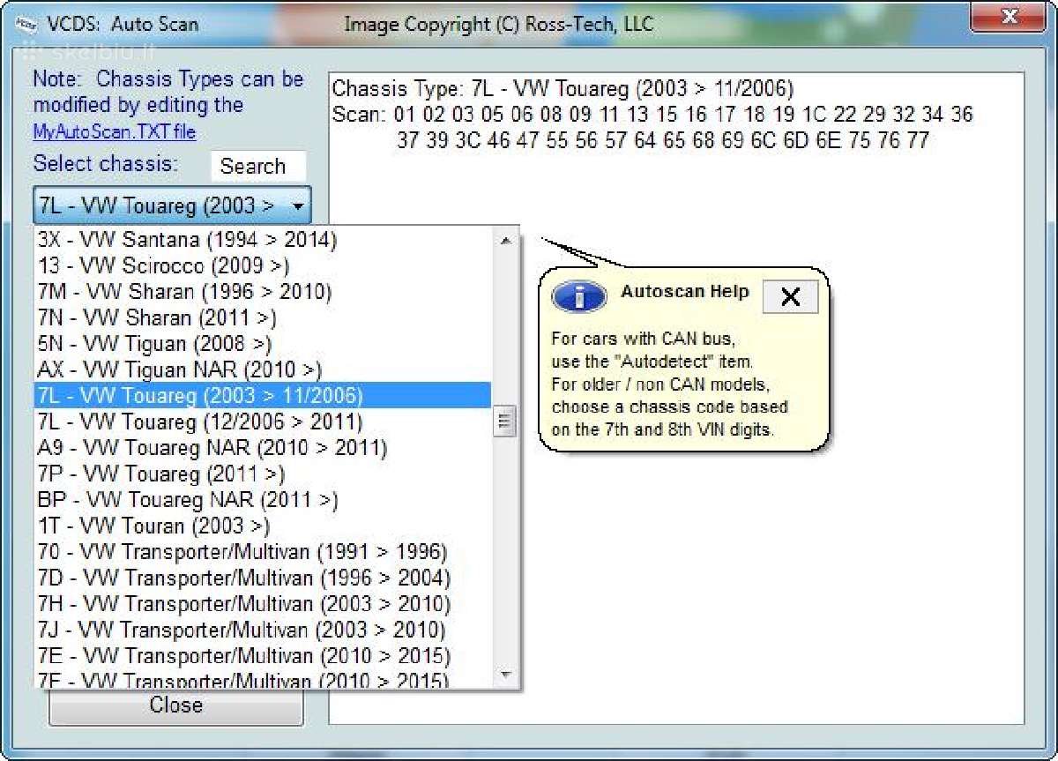Select 7J - VW Transporter/Multivan (2003 > 2010)
Screen dimensions: 1058x761
coord(263,630)
